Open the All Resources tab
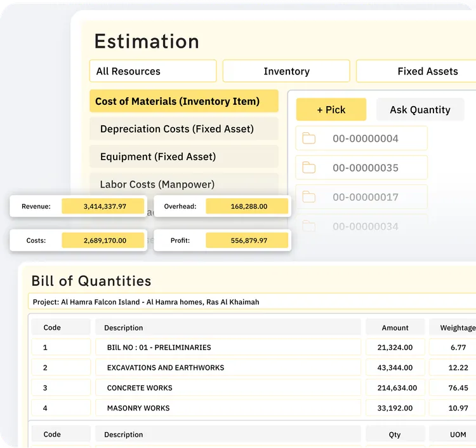 pyautogui.click(x=153, y=71)
